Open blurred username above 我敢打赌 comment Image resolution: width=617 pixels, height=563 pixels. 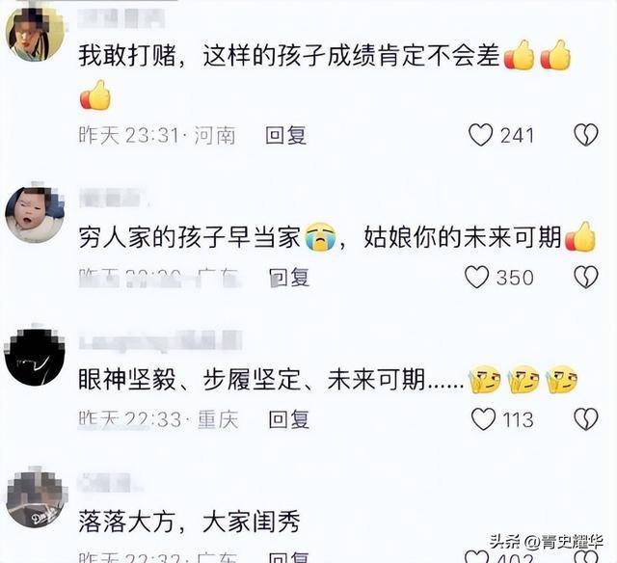[x=121, y=18]
